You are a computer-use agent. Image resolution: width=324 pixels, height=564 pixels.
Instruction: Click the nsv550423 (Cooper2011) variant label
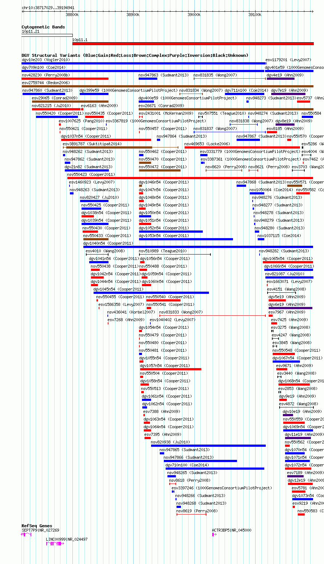(x=92, y=174)
